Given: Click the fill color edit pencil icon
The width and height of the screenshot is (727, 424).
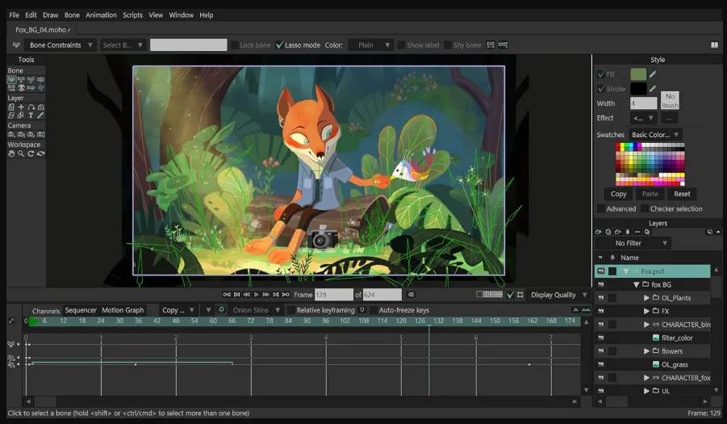Looking at the screenshot, I should pos(653,74).
